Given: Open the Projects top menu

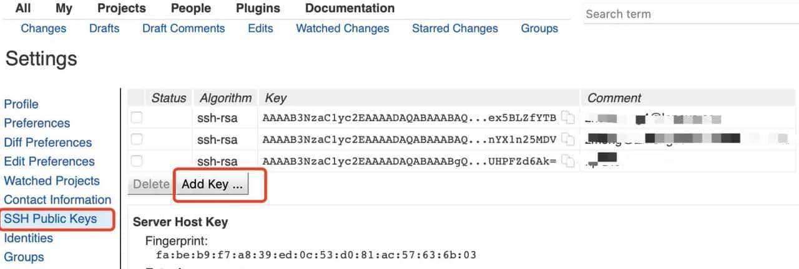Looking at the screenshot, I should click(121, 9).
